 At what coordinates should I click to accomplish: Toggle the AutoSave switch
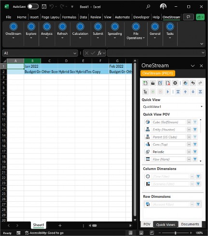[33, 6]
